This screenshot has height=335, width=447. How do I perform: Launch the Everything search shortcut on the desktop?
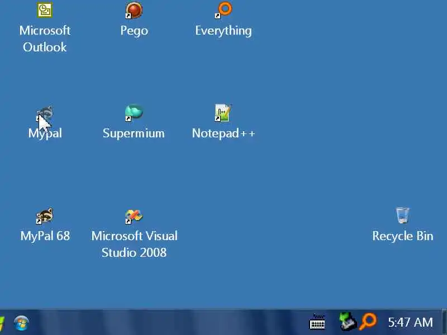223,10
